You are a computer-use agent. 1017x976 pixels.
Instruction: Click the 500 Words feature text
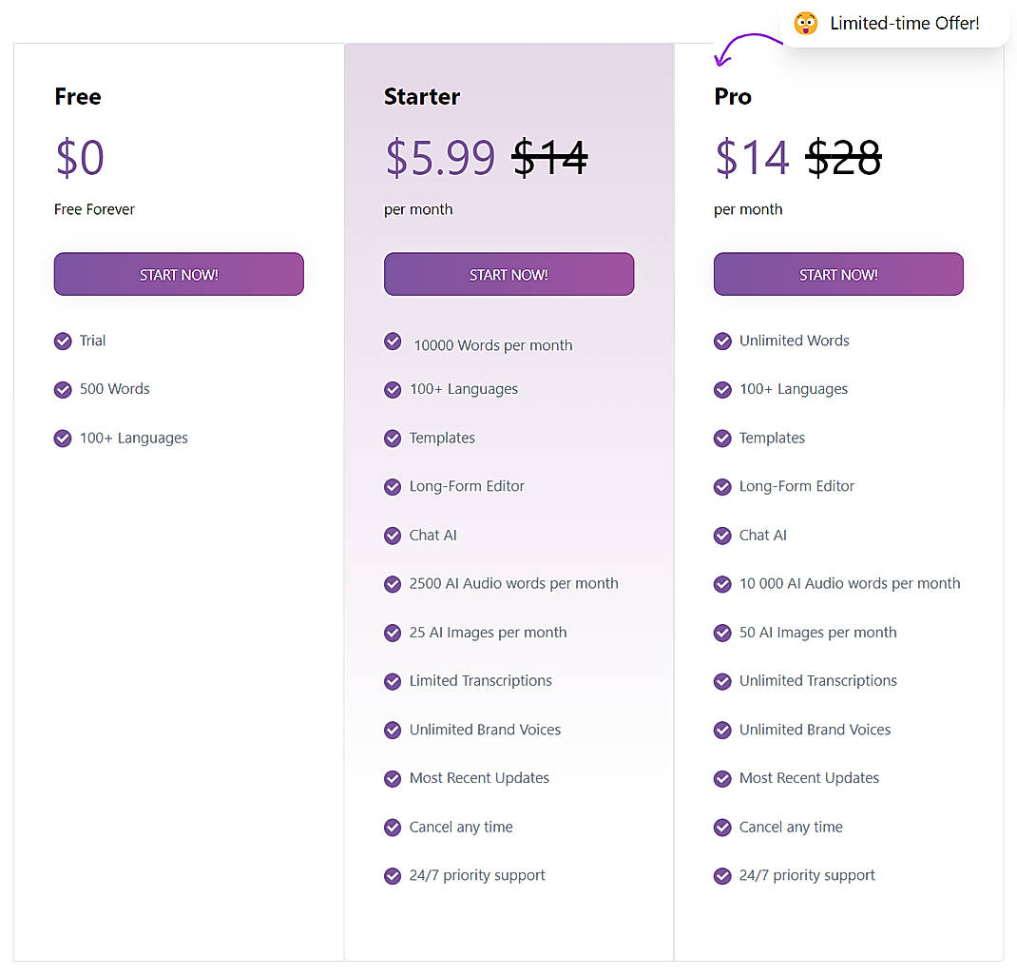(x=115, y=389)
